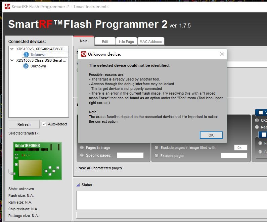Click 'Erase all unprotected pages' text
The width and height of the screenshot is (267, 222).
pyautogui.click(x=99, y=168)
